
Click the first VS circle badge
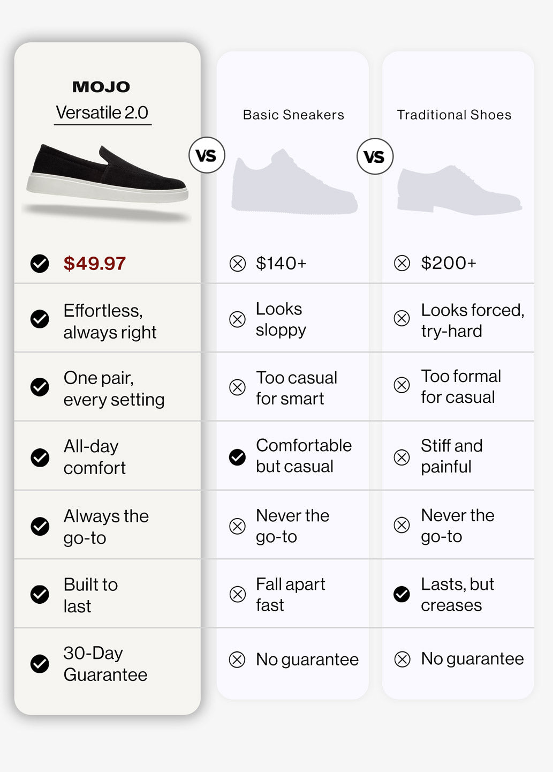click(x=207, y=155)
